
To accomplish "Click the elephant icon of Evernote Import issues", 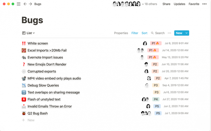I will [x=24, y=58].
